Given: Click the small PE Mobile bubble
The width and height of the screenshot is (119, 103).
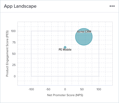Looking at the screenshot, I should (65, 47).
